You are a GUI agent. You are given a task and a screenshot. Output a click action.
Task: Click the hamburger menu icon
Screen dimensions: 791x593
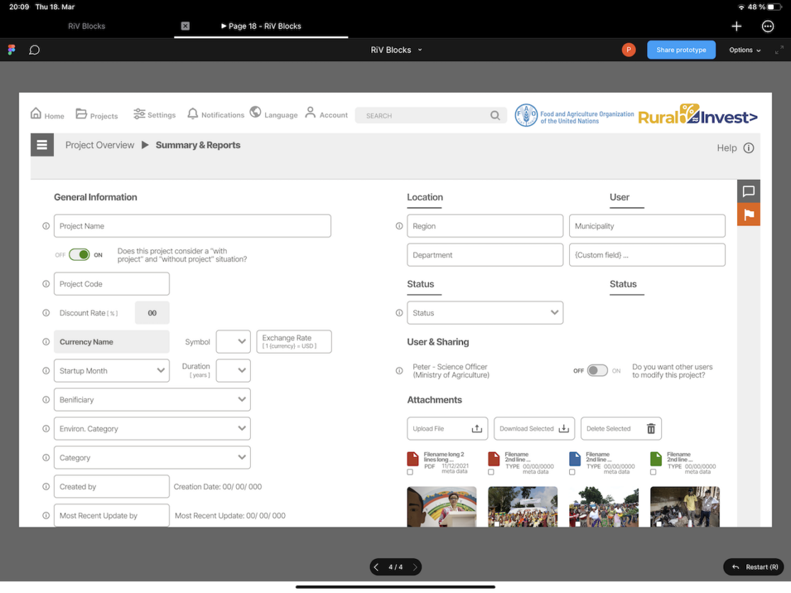pos(42,145)
